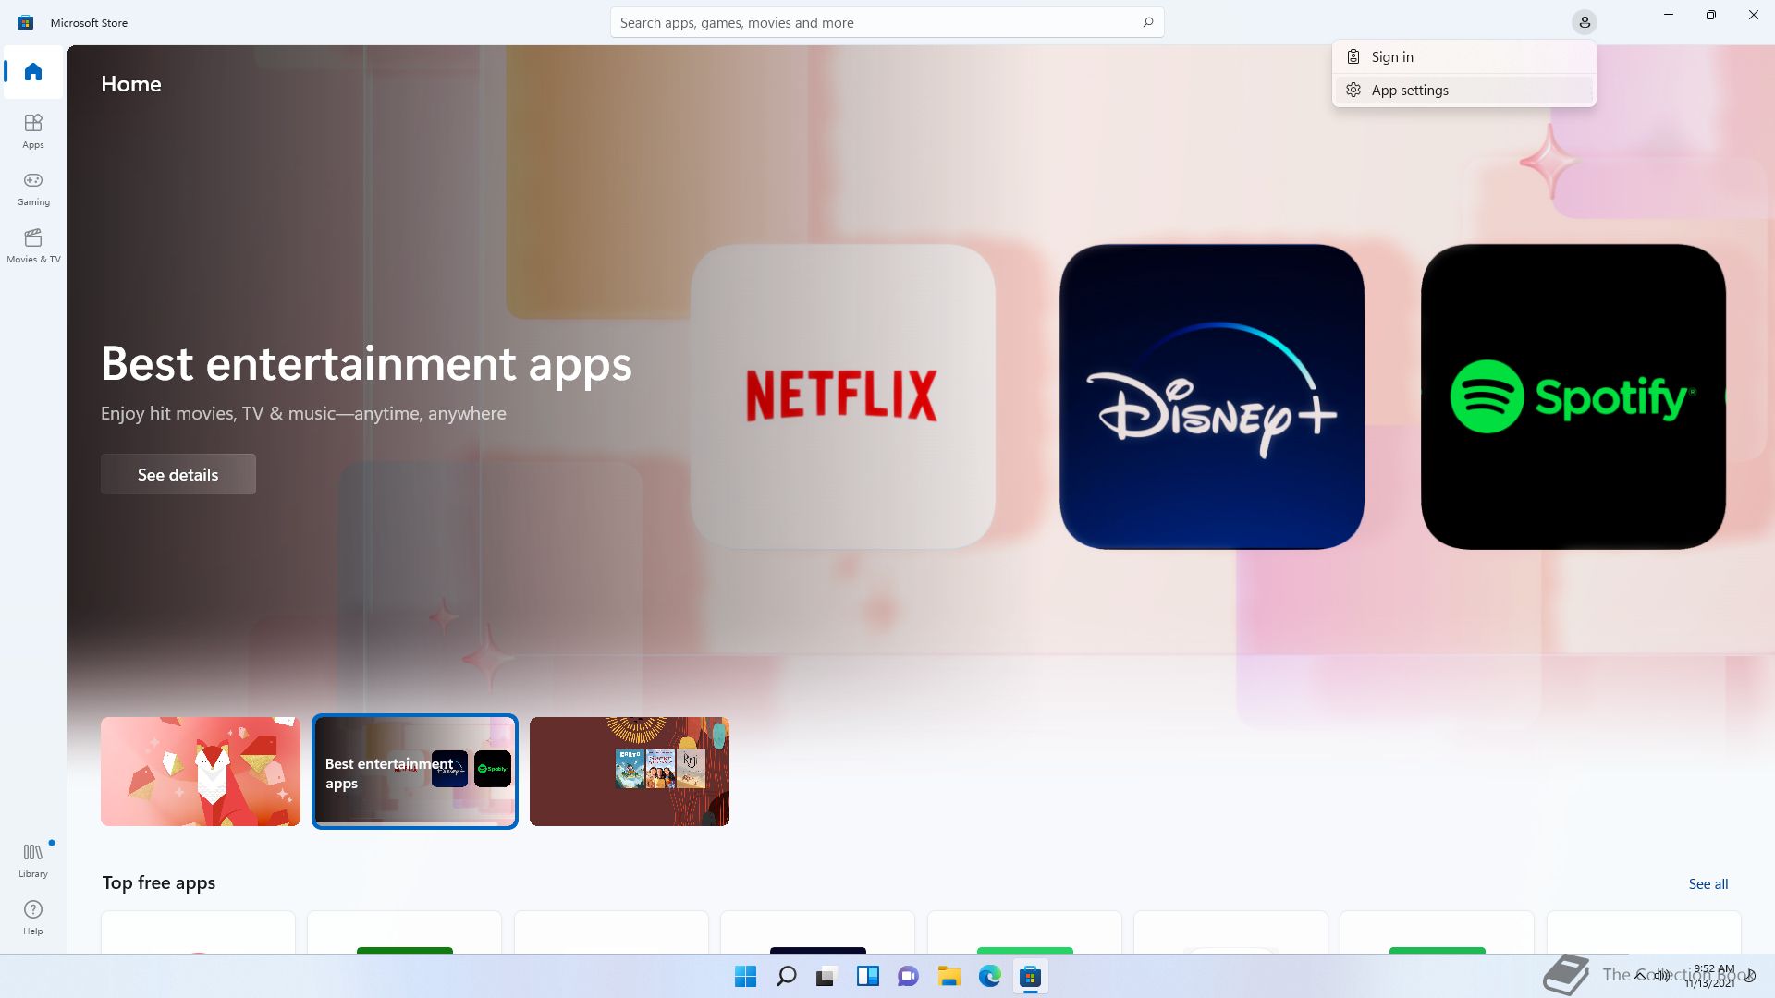1775x998 pixels.
Task: Click the See details button
Action: coord(178,474)
